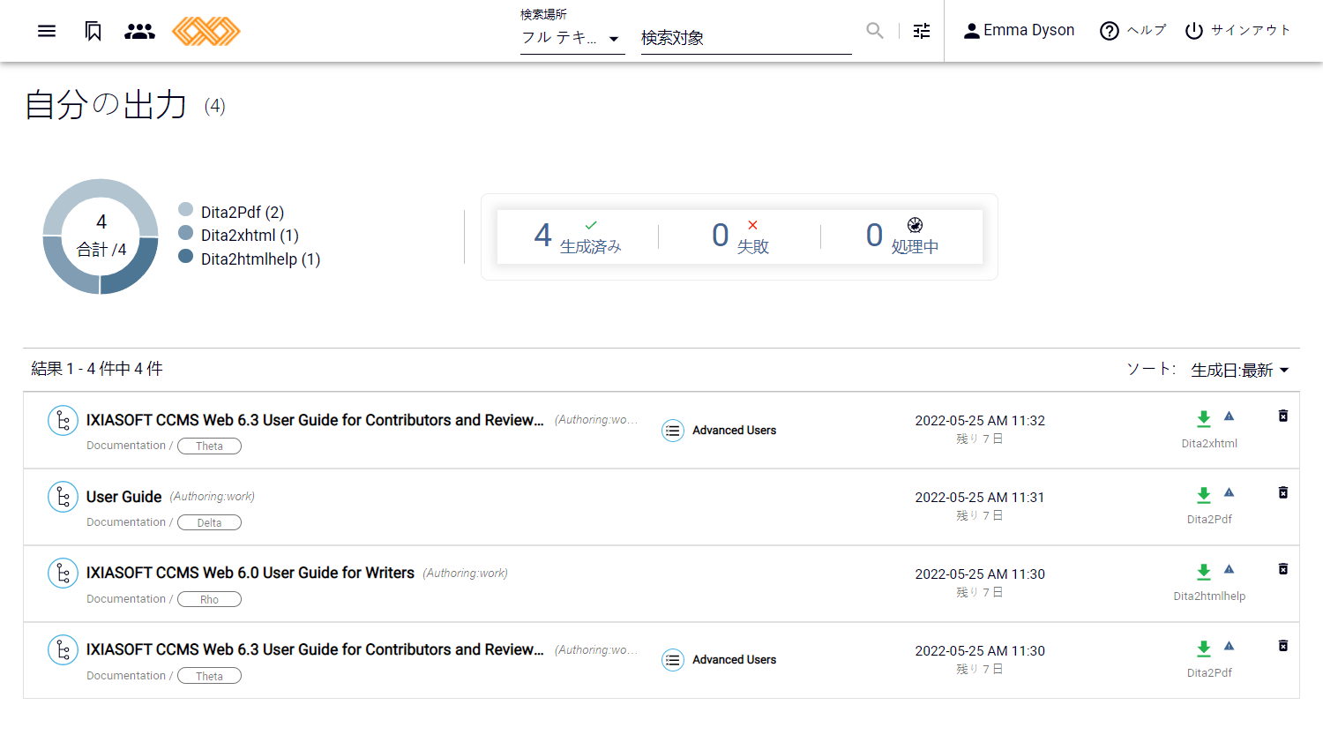This screenshot has height=750, width=1323.
Task: Click Theta tag on 11:32 row
Action: (209, 446)
